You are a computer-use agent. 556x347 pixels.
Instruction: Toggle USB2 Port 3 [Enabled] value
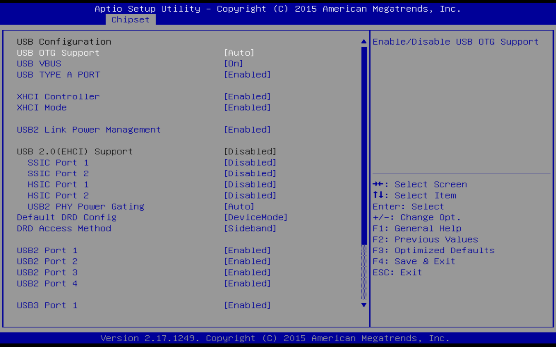[x=247, y=272]
